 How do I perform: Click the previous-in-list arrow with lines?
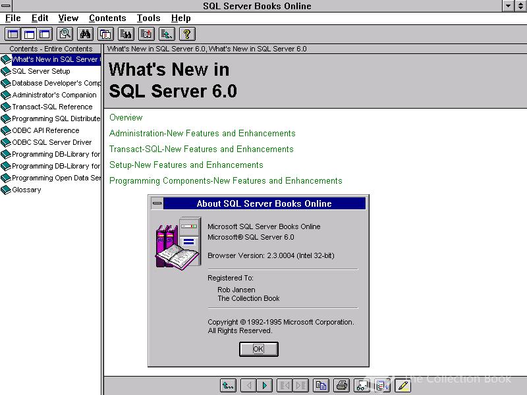pyautogui.click(x=285, y=385)
